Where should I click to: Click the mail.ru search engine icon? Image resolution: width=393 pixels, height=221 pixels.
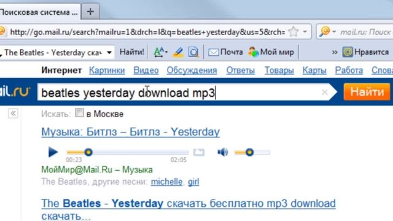pos(325,31)
